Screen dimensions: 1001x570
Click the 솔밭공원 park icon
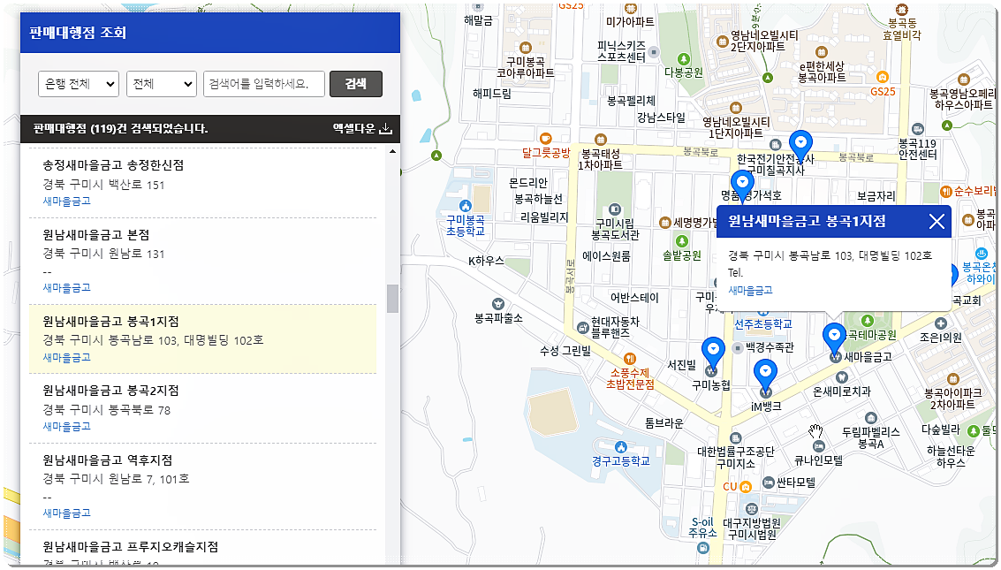pyautogui.click(x=682, y=241)
